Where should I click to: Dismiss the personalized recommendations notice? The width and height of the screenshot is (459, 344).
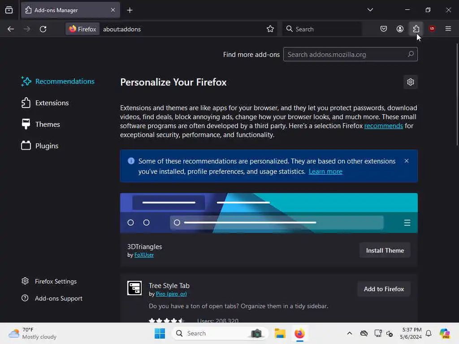406,161
